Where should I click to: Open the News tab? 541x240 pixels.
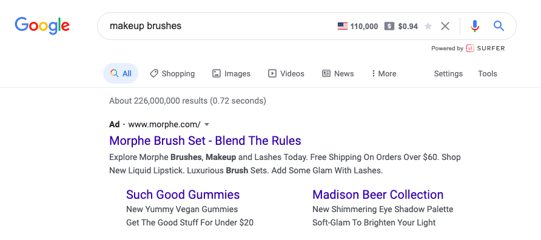(x=338, y=73)
